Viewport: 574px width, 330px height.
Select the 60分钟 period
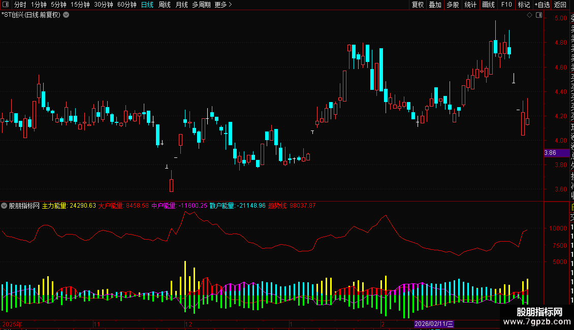pos(127,5)
